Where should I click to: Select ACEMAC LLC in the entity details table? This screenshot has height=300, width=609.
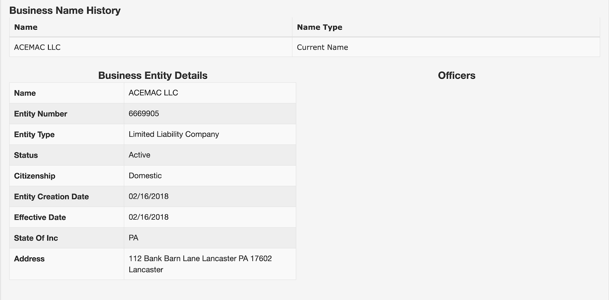pos(153,93)
